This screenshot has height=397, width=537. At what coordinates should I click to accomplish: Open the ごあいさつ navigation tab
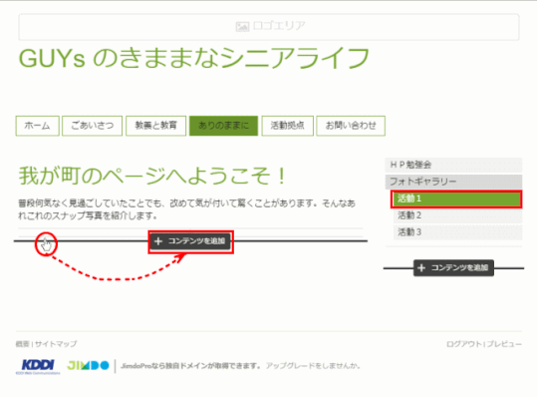click(x=92, y=126)
